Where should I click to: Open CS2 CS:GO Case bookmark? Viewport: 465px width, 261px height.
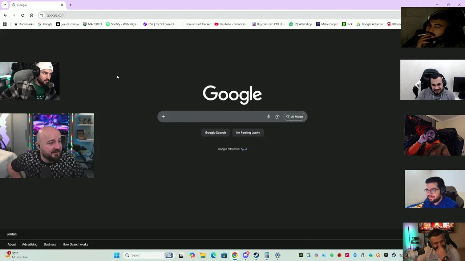159,24
